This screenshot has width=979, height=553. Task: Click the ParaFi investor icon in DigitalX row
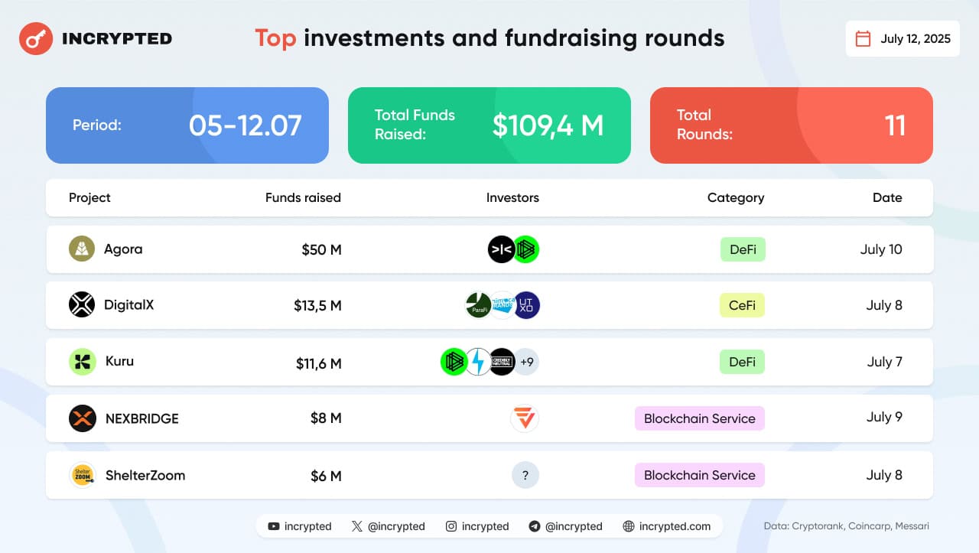pos(479,305)
